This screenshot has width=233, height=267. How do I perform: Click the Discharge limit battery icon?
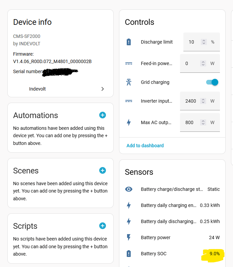[x=129, y=42]
